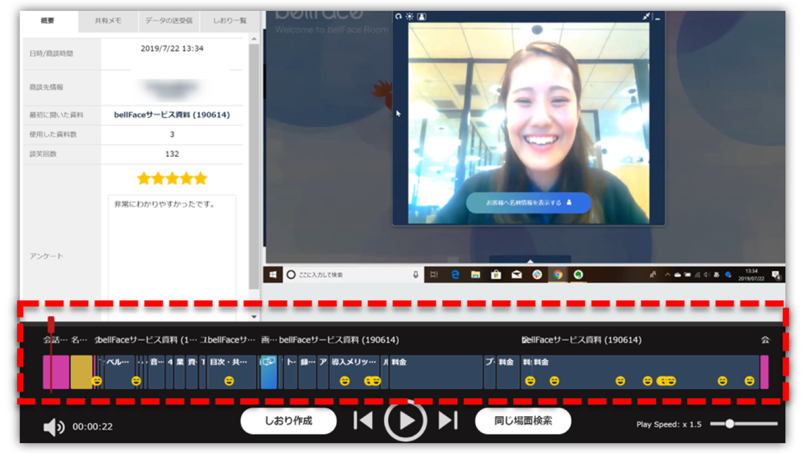This screenshot has height=454, width=806.
Task: Open the データの送受信 tab
Action: (x=168, y=21)
